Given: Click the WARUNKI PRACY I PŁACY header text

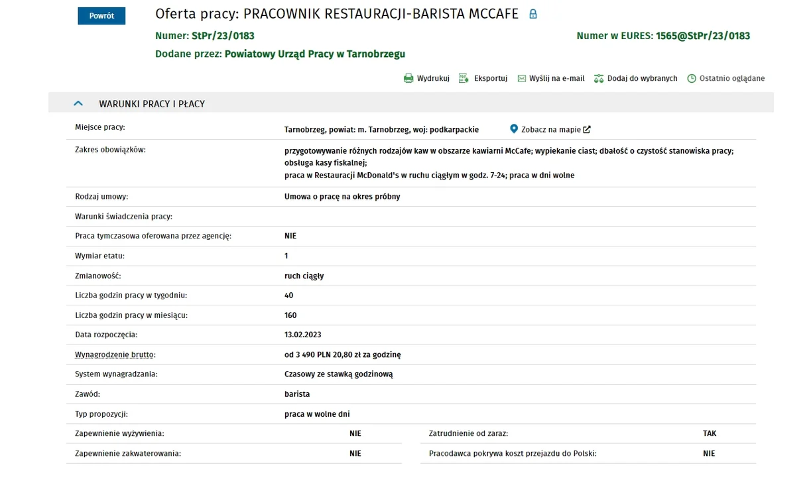Looking at the screenshot, I should tap(152, 104).
